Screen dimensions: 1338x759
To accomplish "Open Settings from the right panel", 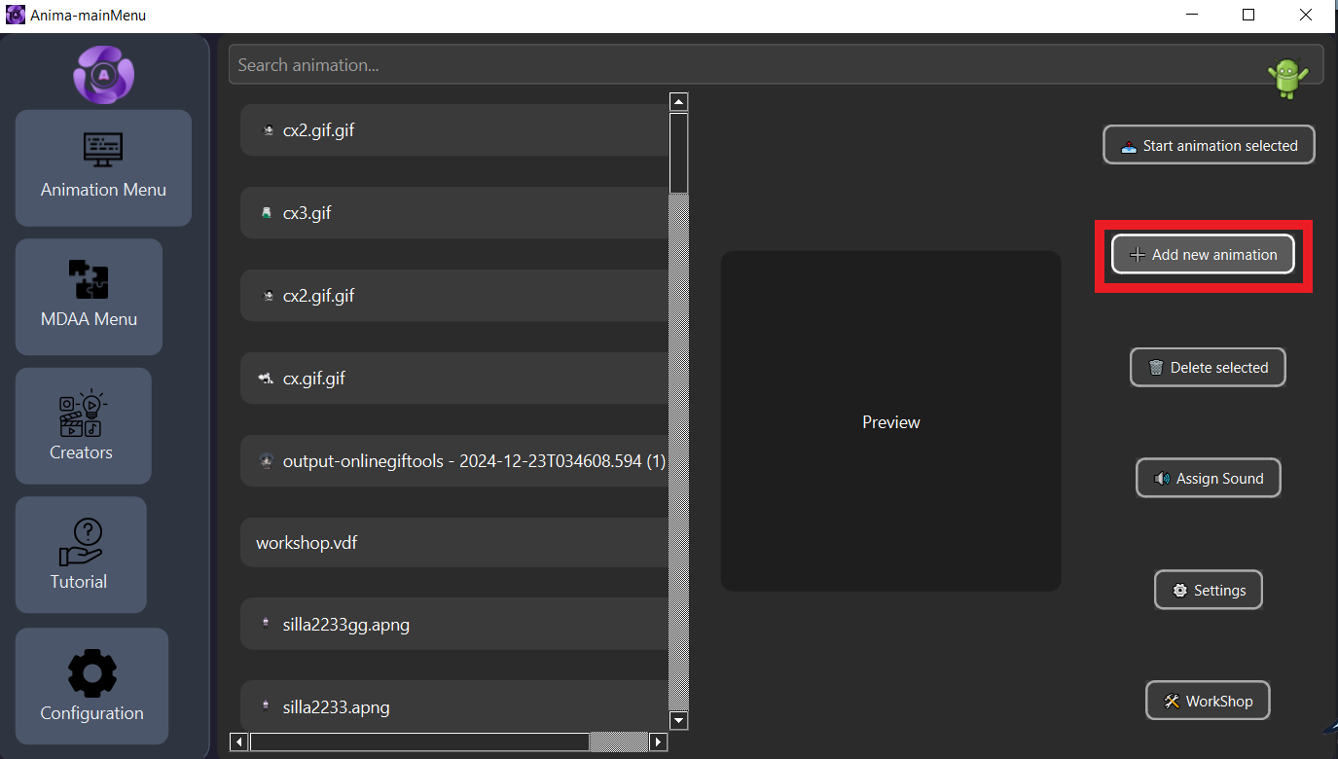I will 1208,590.
